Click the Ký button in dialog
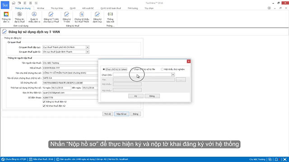289x162 pixels. (x=136, y=96)
